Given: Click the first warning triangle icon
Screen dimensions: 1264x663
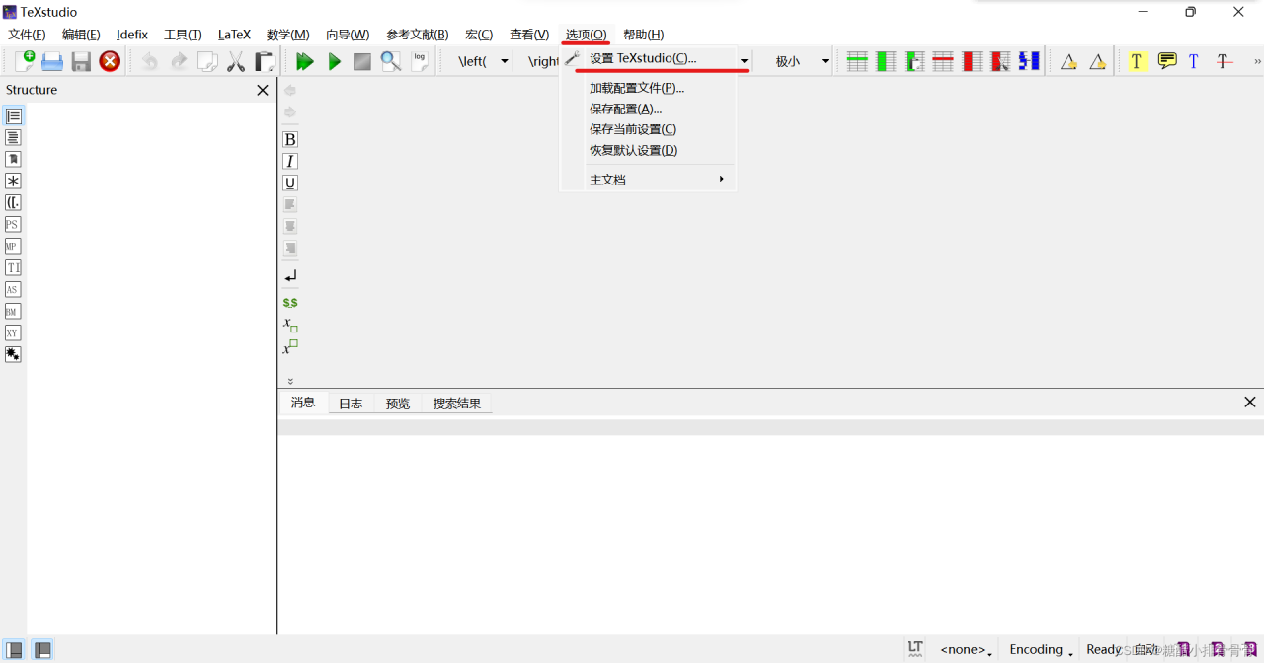Looking at the screenshot, I should (x=1068, y=61).
